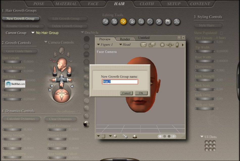Click the Style Hairs button
The height and width of the screenshot is (161, 240).
208,25
